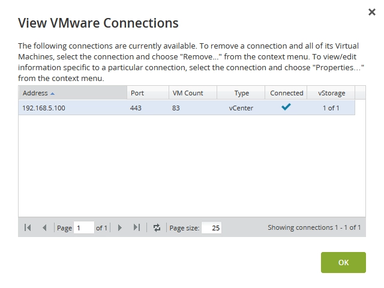Click VM count value 83
Viewport: 384px width, 288px height.
coord(176,108)
